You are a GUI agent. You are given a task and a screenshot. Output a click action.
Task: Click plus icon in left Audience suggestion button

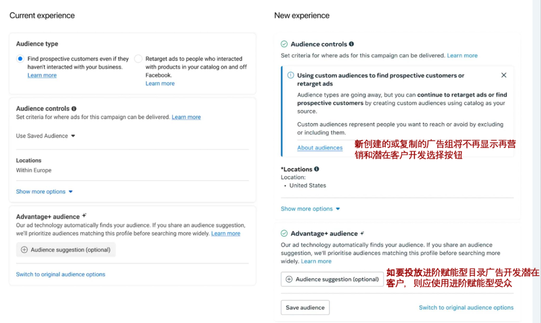24,250
